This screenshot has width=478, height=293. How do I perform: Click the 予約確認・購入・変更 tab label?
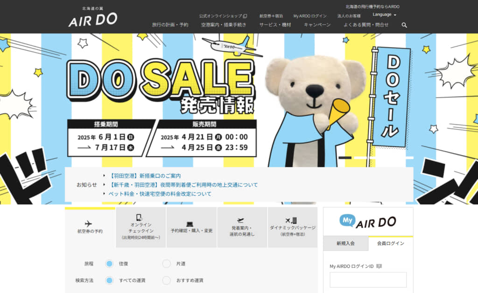coord(191,231)
